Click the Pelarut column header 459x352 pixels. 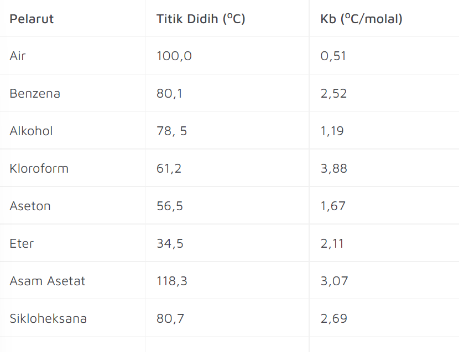[x=32, y=19]
